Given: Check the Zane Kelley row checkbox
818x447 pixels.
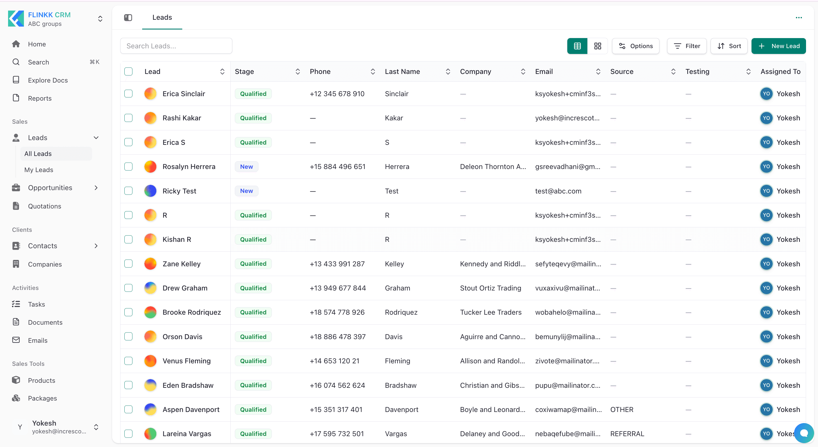Looking at the screenshot, I should [x=128, y=264].
